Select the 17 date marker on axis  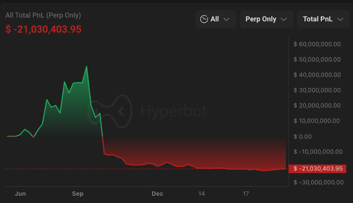[x=246, y=194]
